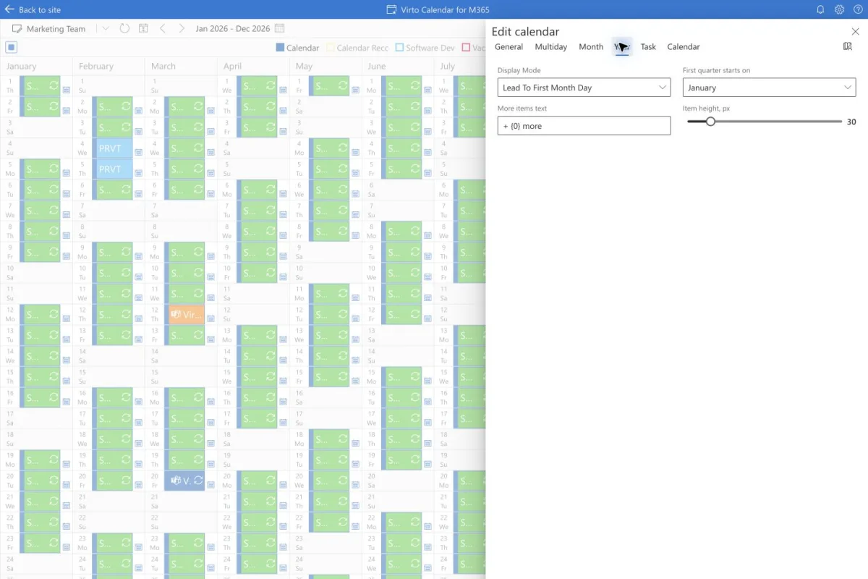
Task: Click the Jan 2026 - Dec 2026 date range
Action: (x=232, y=29)
